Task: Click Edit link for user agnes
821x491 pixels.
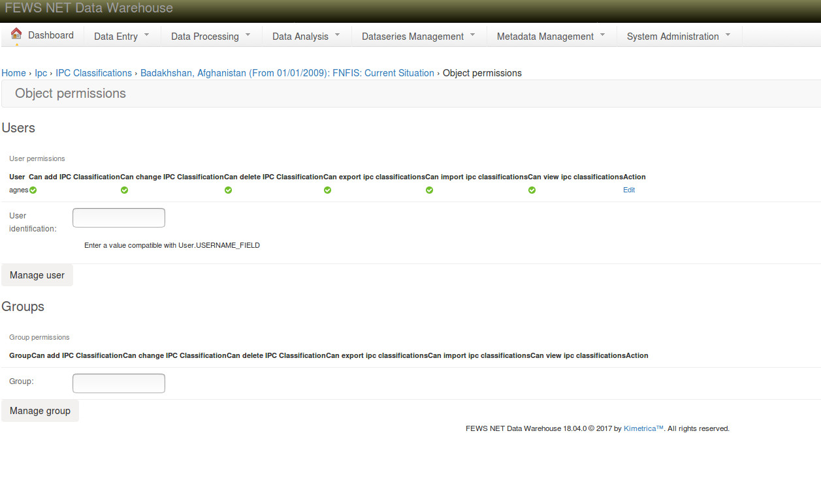Action: [x=629, y=190]
